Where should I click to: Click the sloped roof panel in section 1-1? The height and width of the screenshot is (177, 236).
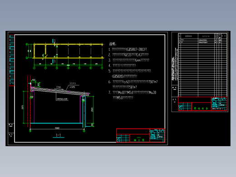tap(60, 91)
